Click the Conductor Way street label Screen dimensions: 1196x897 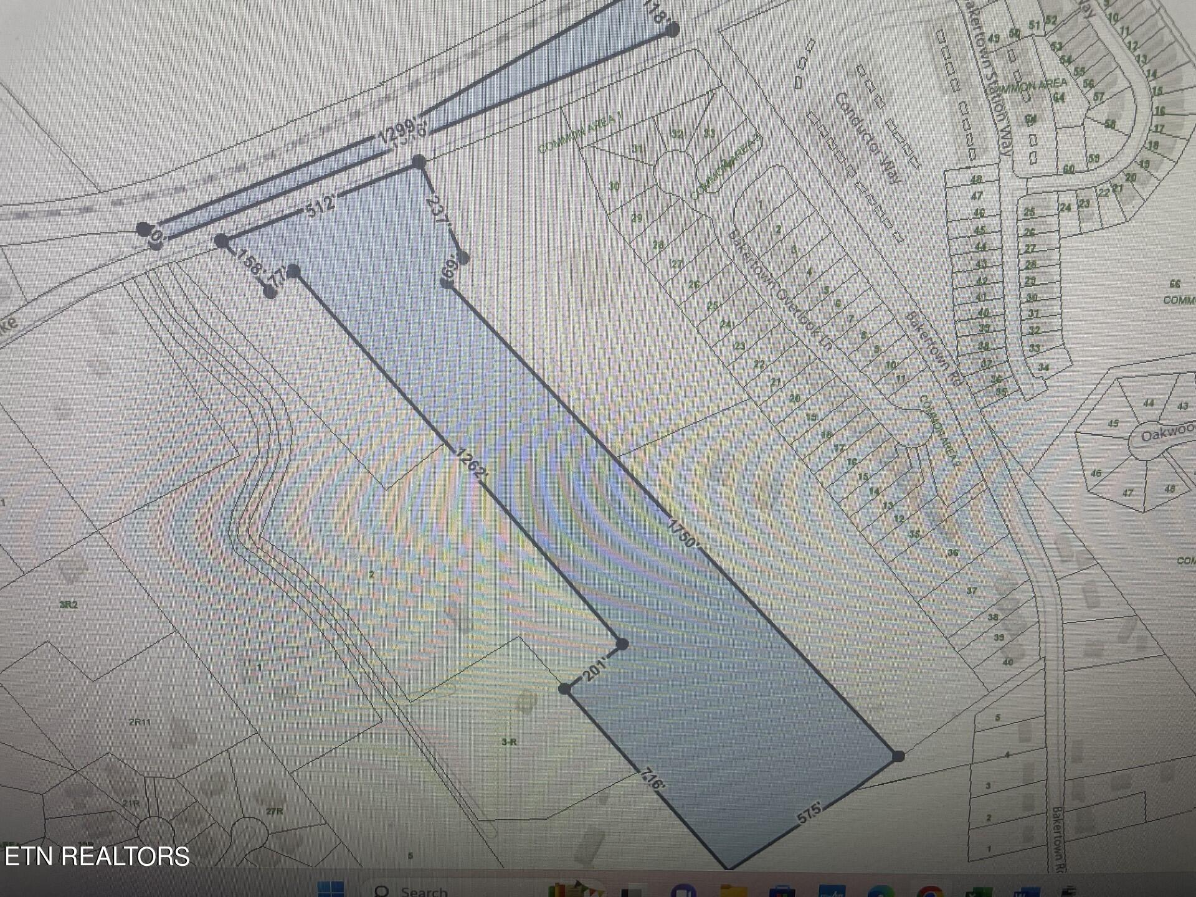pyautogui.click(x=867, y=138)
